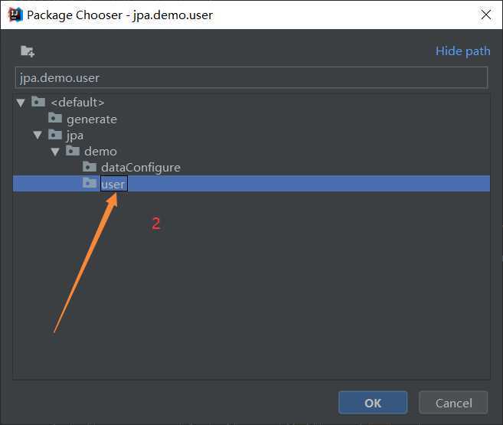Screen dimensions: 503x425
Task: Collapse the demo package arrow
Action: (x=55, y=152)
